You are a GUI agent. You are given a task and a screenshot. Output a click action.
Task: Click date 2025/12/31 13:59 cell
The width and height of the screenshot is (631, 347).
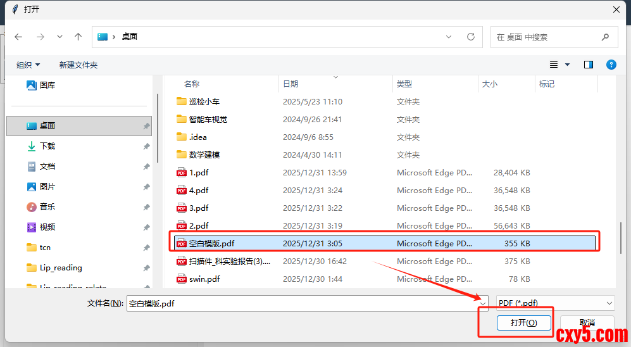(315, 172)
